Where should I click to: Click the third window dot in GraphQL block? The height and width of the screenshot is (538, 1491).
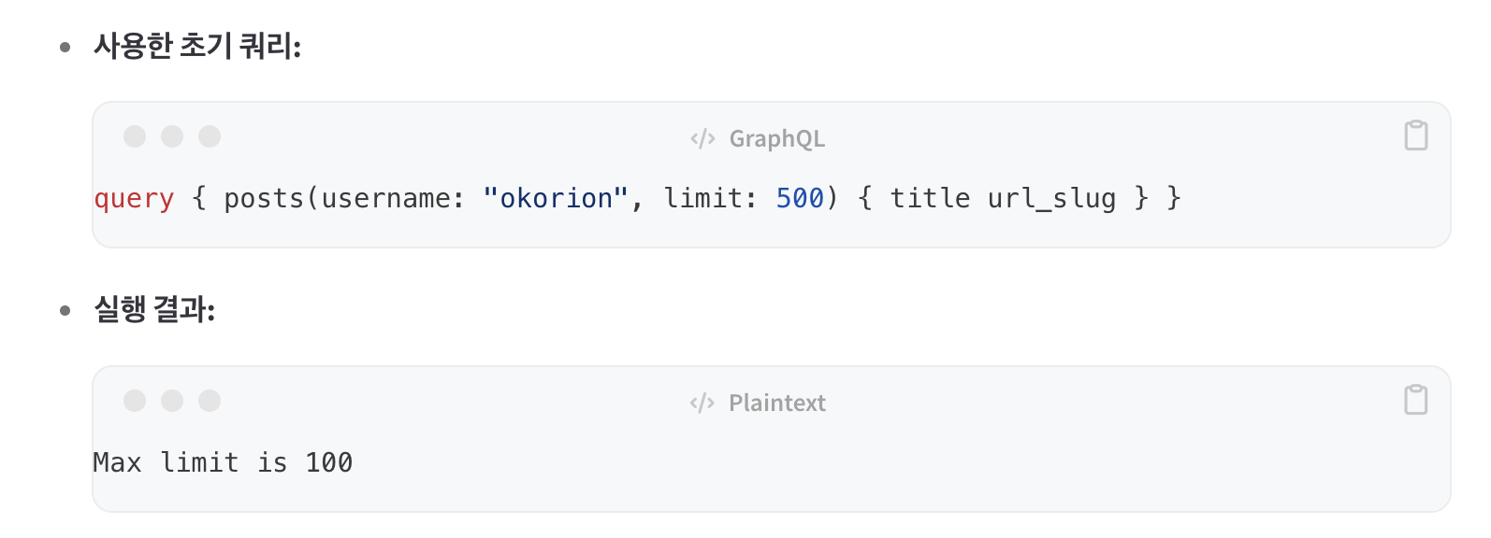coord(210,136)
